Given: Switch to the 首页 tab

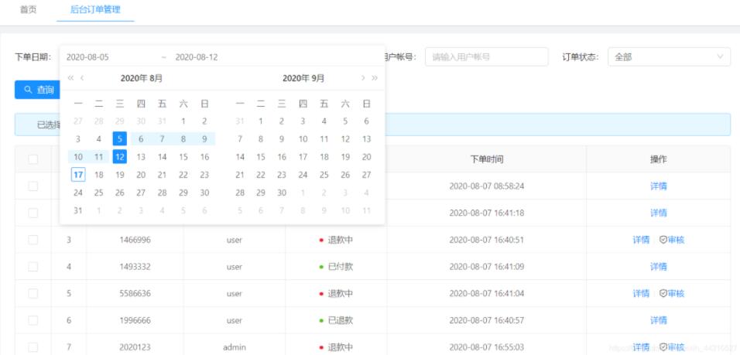Looking at the screenshot, I should click(28, 9).
